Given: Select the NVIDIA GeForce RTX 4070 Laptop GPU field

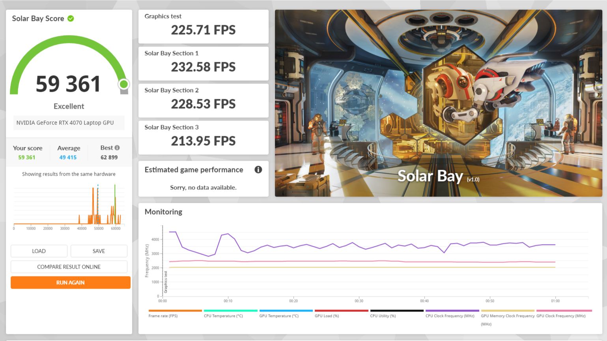Looking at the screenshot, I should pos(69,123).
